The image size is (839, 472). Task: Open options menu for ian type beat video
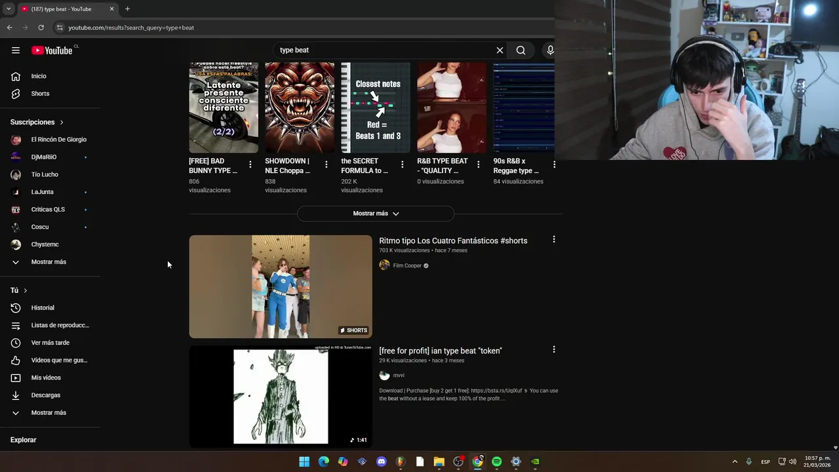554,349
